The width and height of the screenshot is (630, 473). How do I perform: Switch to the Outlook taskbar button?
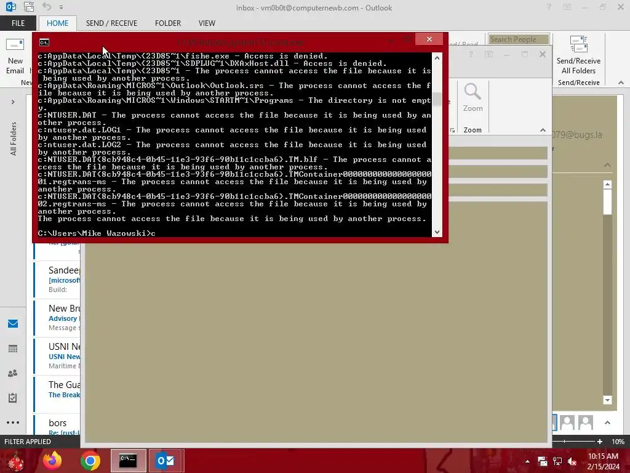[x=166, y=461]
